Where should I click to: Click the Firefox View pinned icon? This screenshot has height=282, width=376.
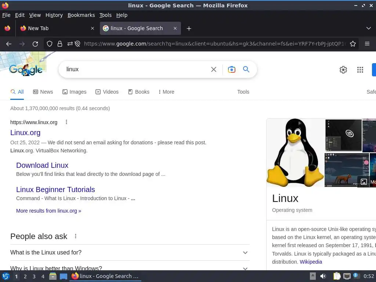(x=7, y=28)
